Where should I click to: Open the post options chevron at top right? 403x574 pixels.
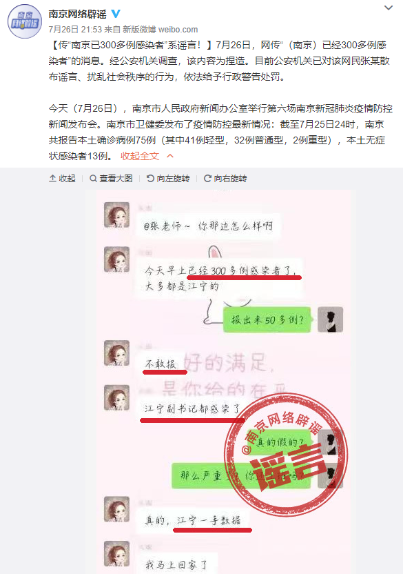coord(389,8)
